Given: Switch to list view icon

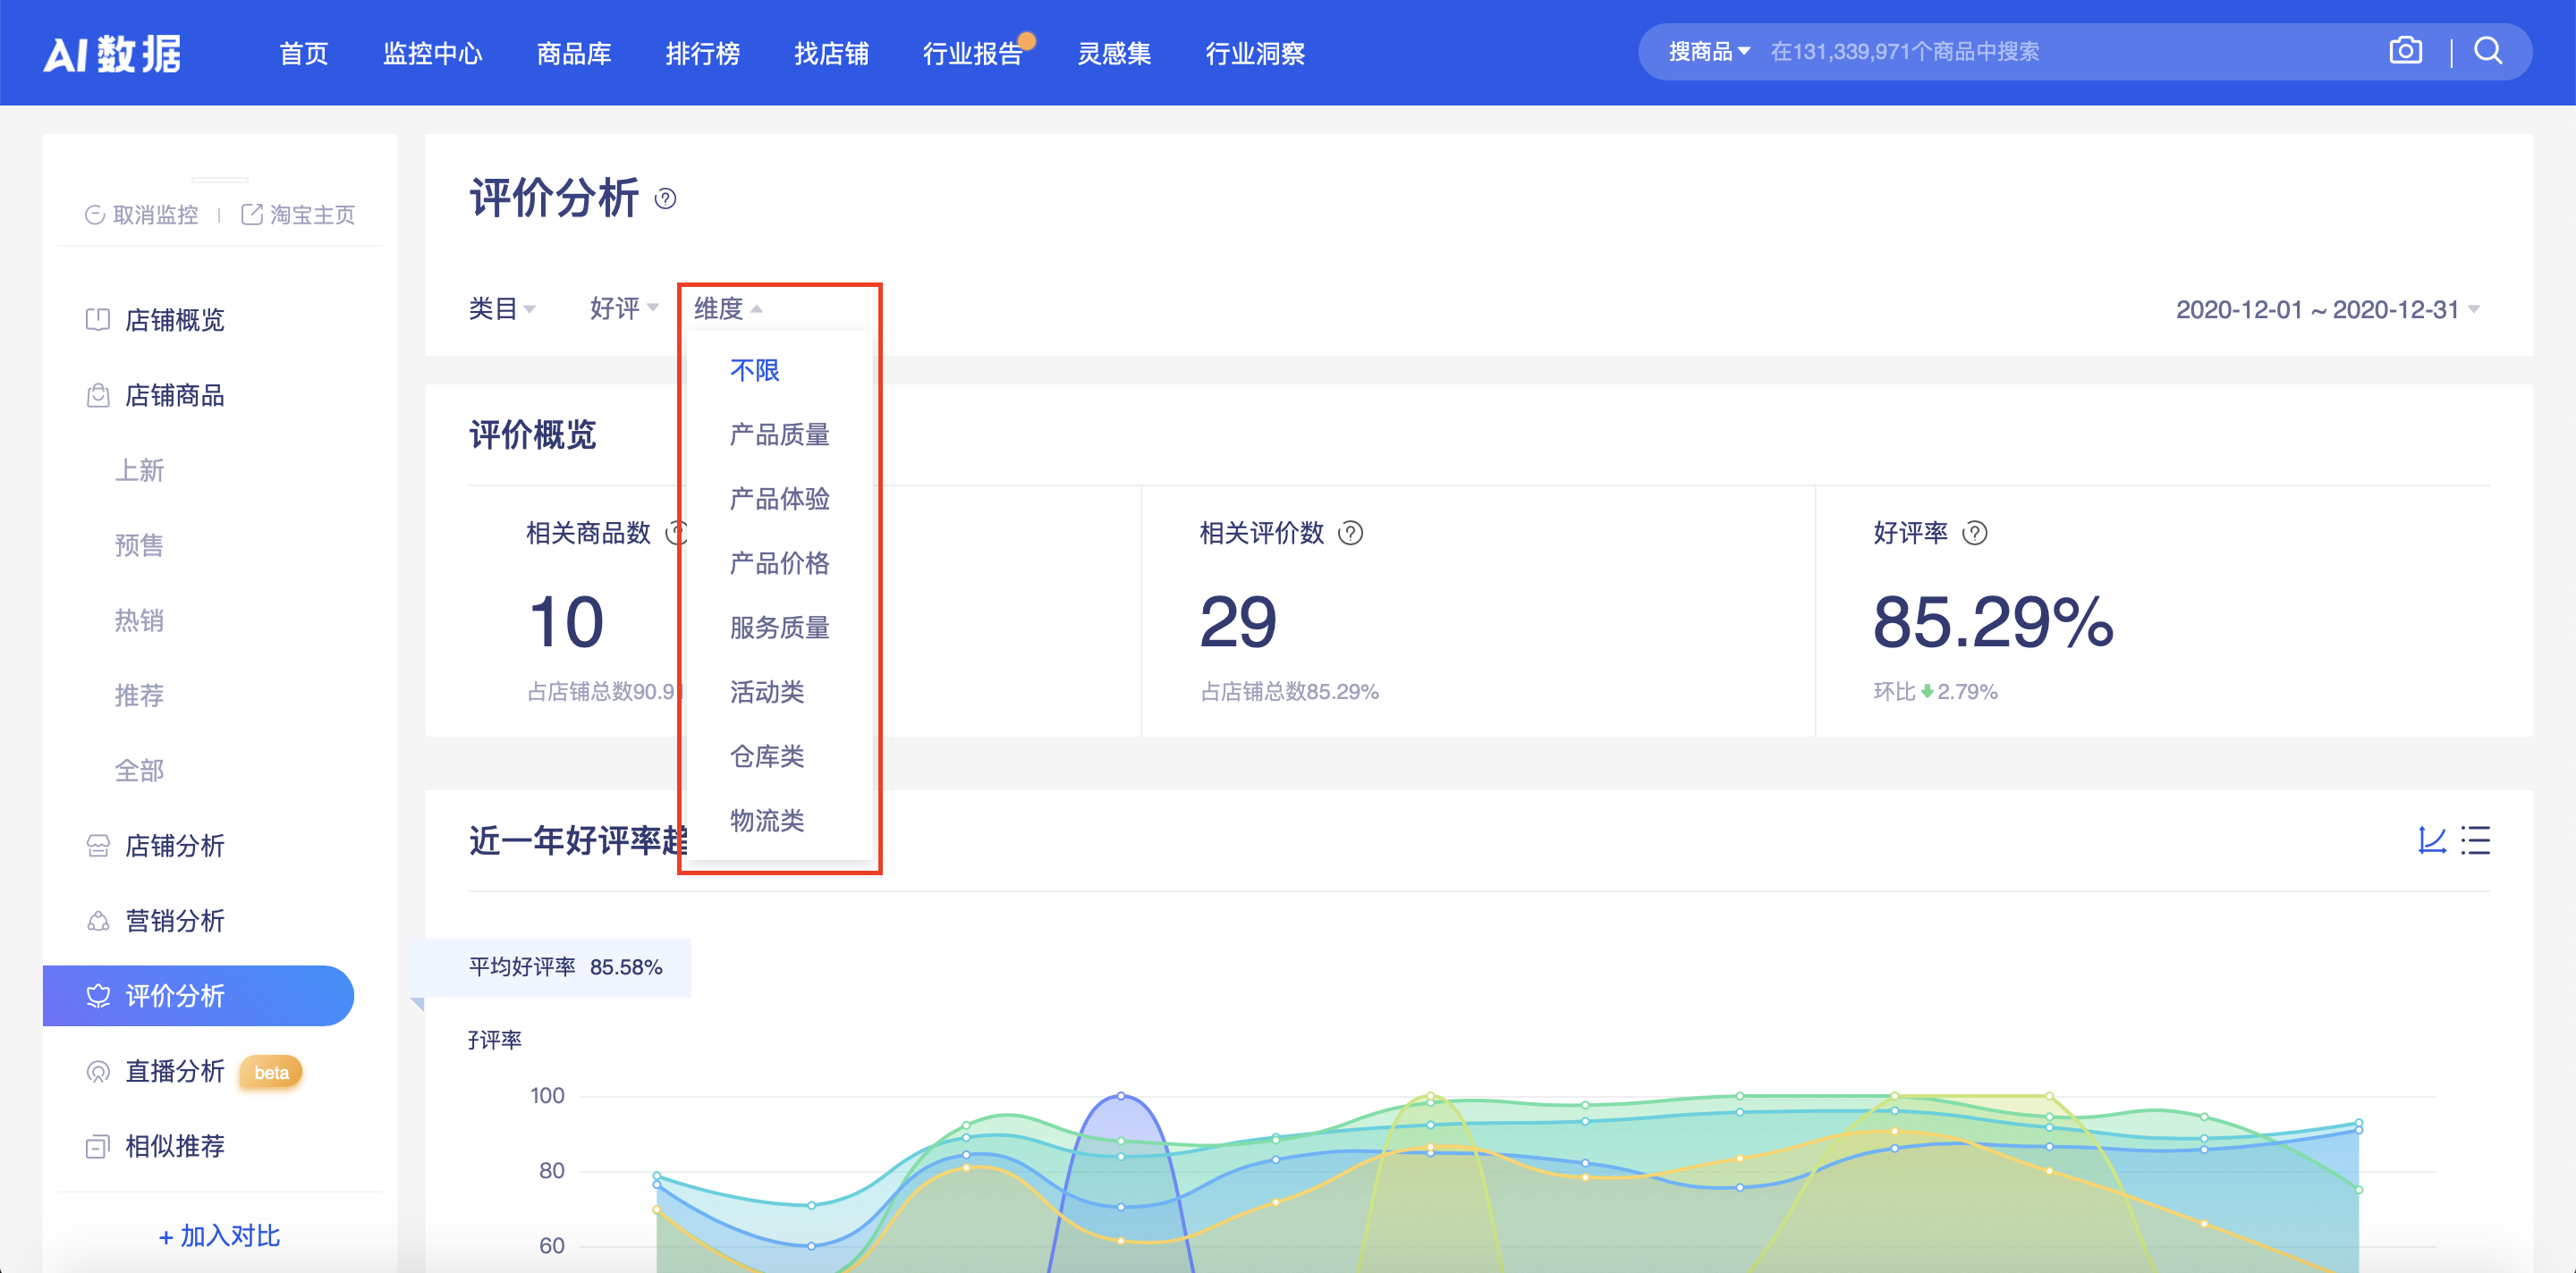Looking at the screenshot, I should click(2475, 840).
